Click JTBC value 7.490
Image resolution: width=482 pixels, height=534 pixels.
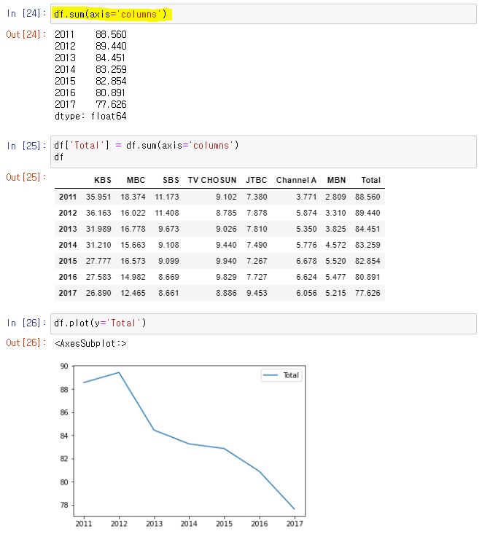[x=257, y=245]
